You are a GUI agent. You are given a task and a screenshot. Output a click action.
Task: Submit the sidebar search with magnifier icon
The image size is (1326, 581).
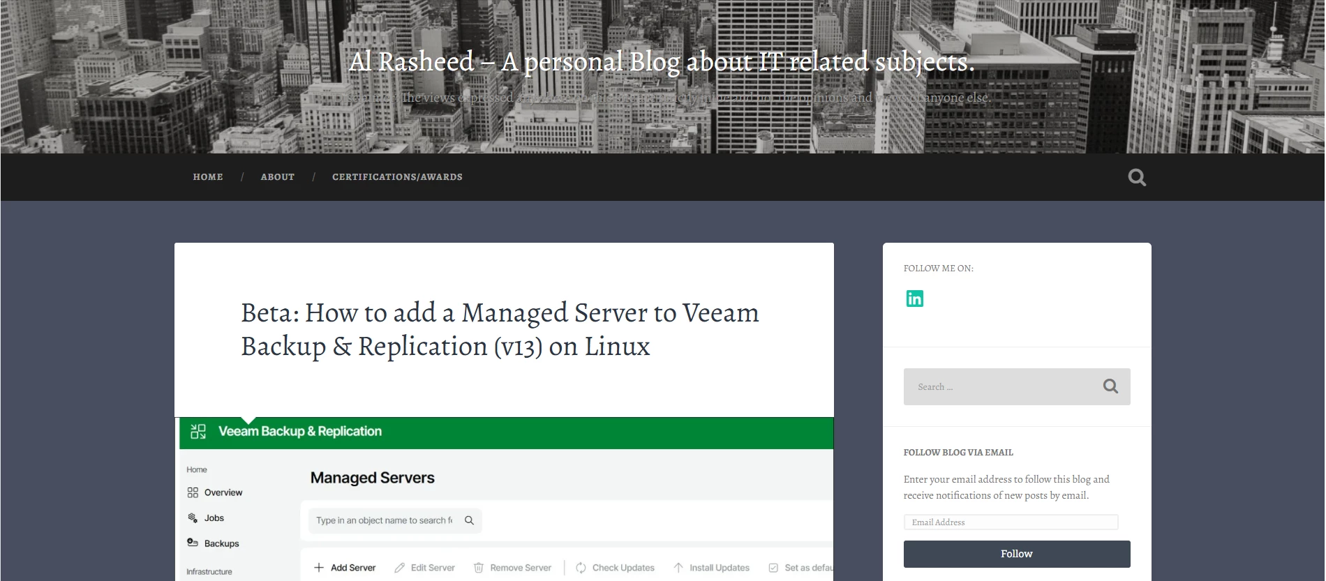coord(1110,386)
